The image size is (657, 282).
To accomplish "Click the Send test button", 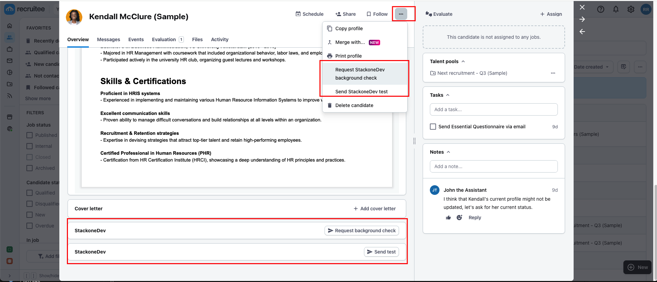I will coord(381,252).
